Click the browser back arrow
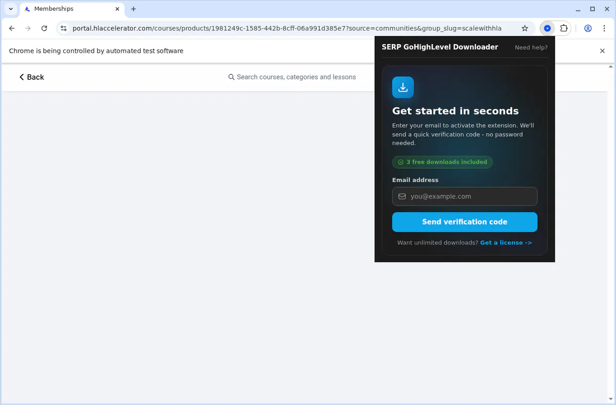 pos(12,29)
